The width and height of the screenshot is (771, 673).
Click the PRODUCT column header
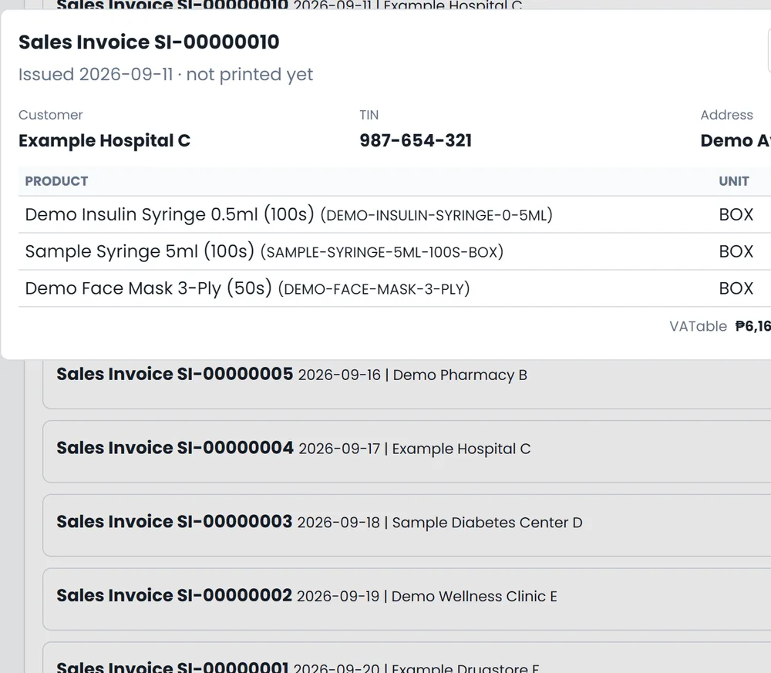coord(56,181)
